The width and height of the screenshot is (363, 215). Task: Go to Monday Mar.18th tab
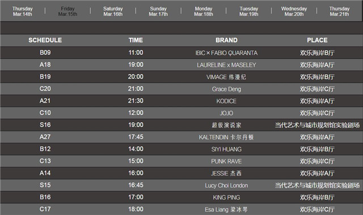[x=204, y=11]
